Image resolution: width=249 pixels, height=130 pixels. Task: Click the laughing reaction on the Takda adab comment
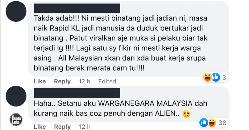point(208,77)
